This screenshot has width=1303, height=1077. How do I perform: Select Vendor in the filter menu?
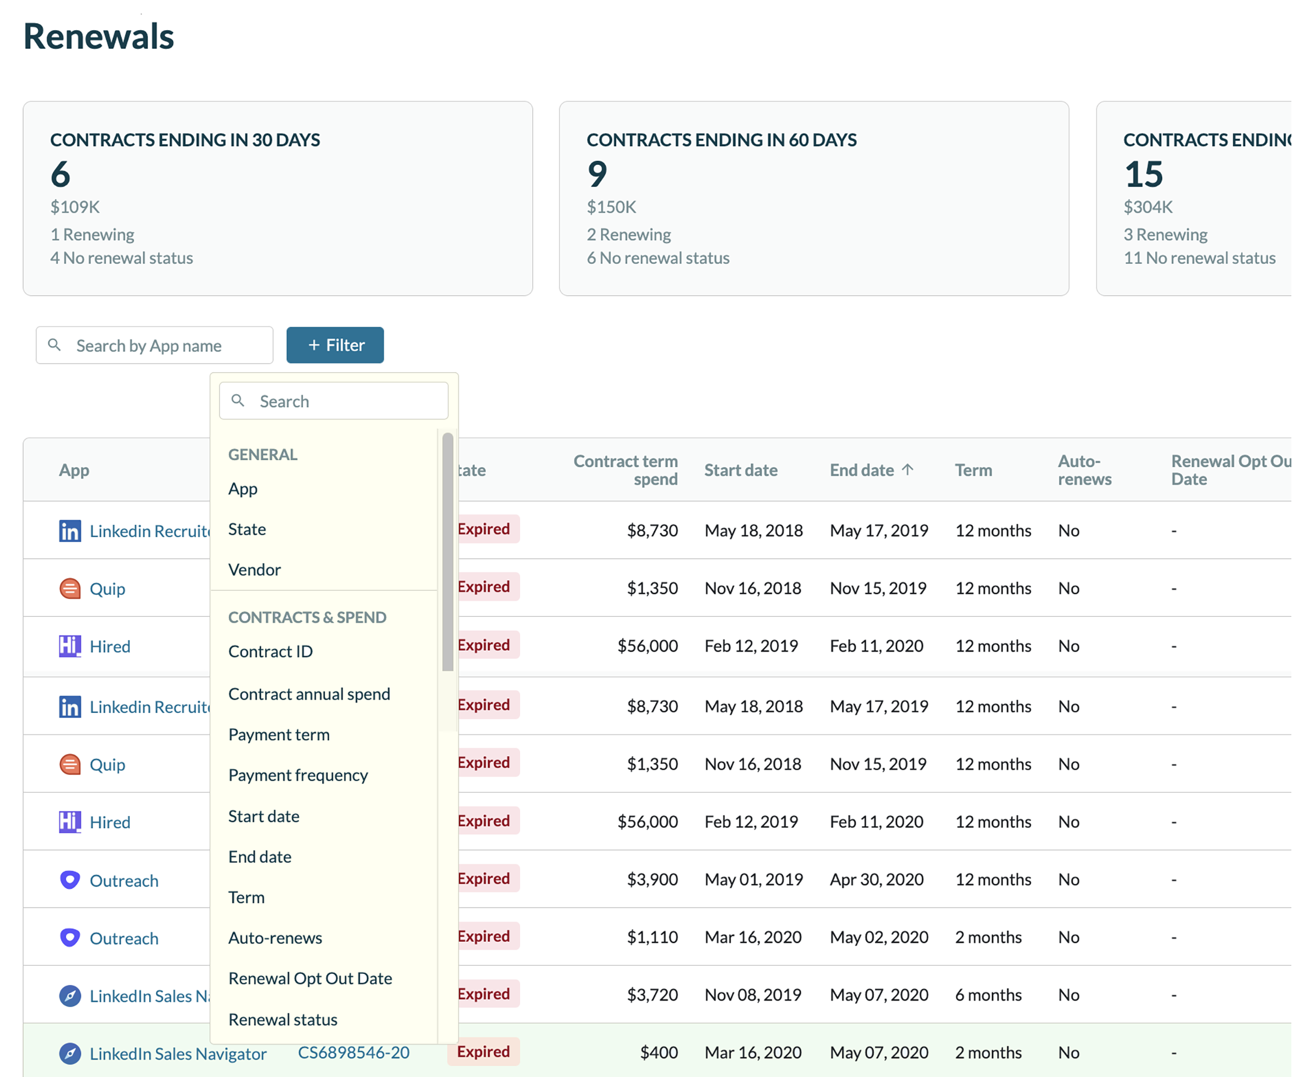(255, 570)
